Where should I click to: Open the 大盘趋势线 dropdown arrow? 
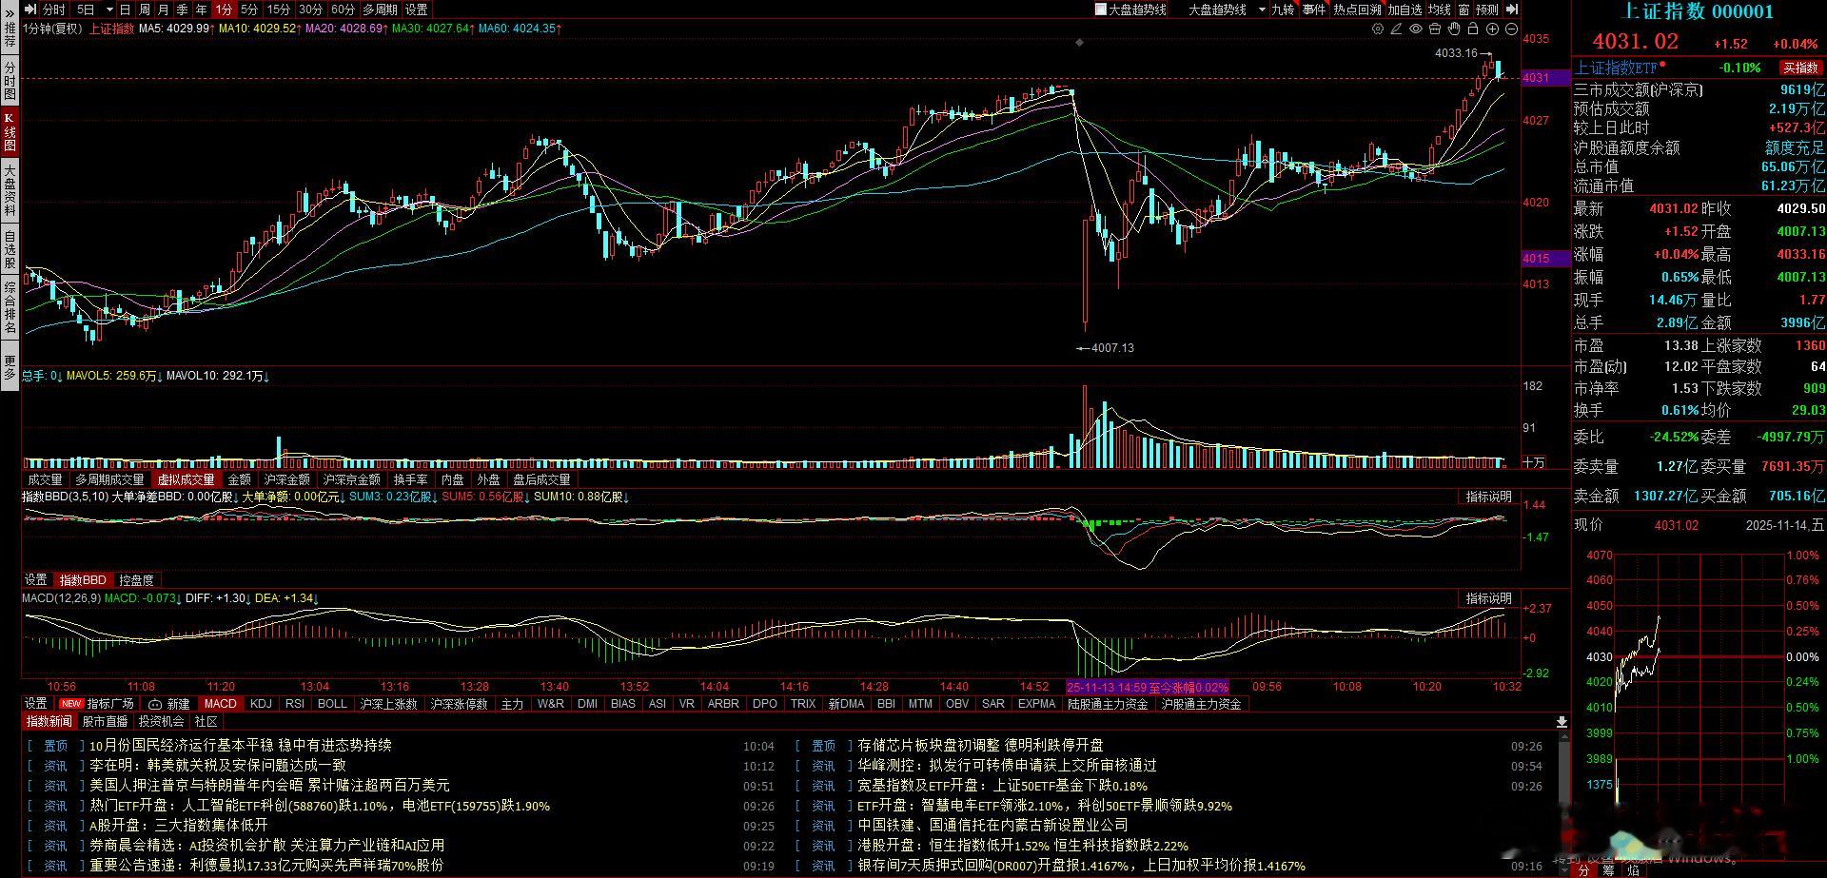pyautogui.click(x=1262, y=10)
